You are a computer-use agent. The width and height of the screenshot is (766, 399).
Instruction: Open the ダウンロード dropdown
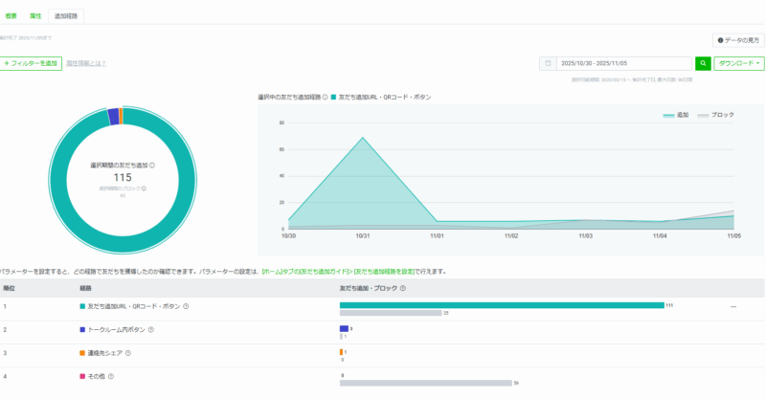(740, 63)
